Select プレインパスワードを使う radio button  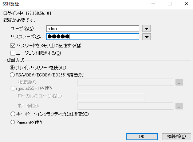coord(12,68)
